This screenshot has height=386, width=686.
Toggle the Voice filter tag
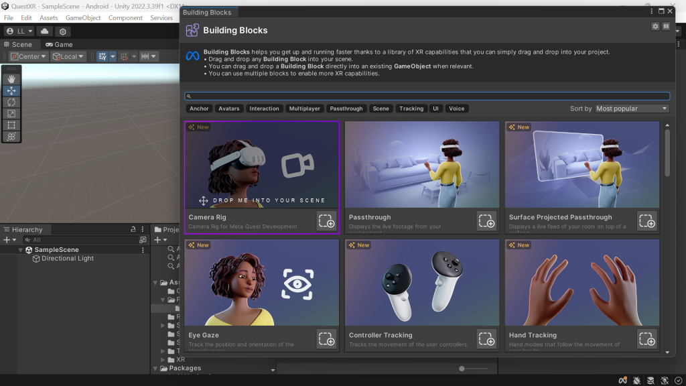pyautogui.click(x=456, y=109)
